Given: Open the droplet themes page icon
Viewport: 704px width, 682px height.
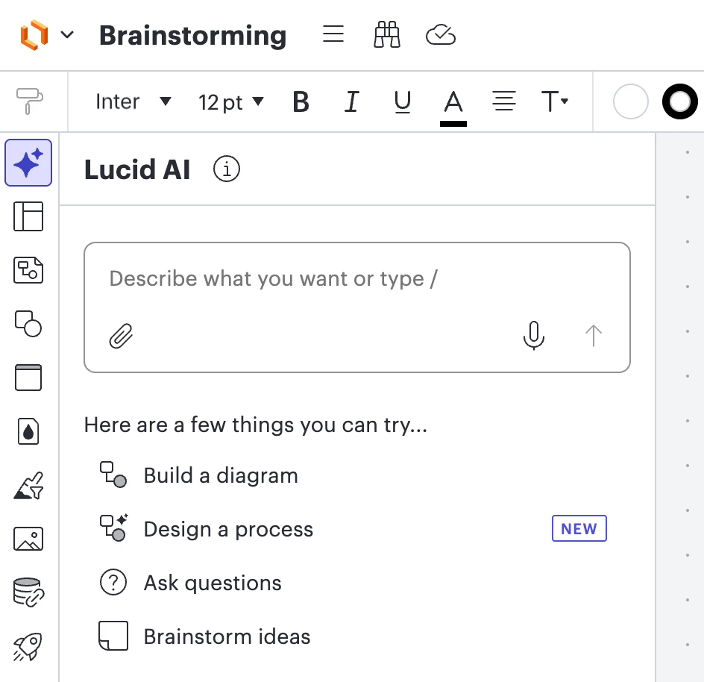Looking at the screenshot, I should tap(28, 431).
